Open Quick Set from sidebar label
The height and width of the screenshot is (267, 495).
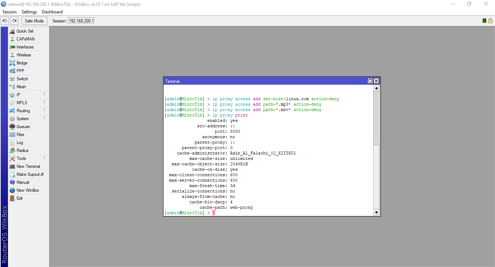pyautogui.click(x=25, y=31)
